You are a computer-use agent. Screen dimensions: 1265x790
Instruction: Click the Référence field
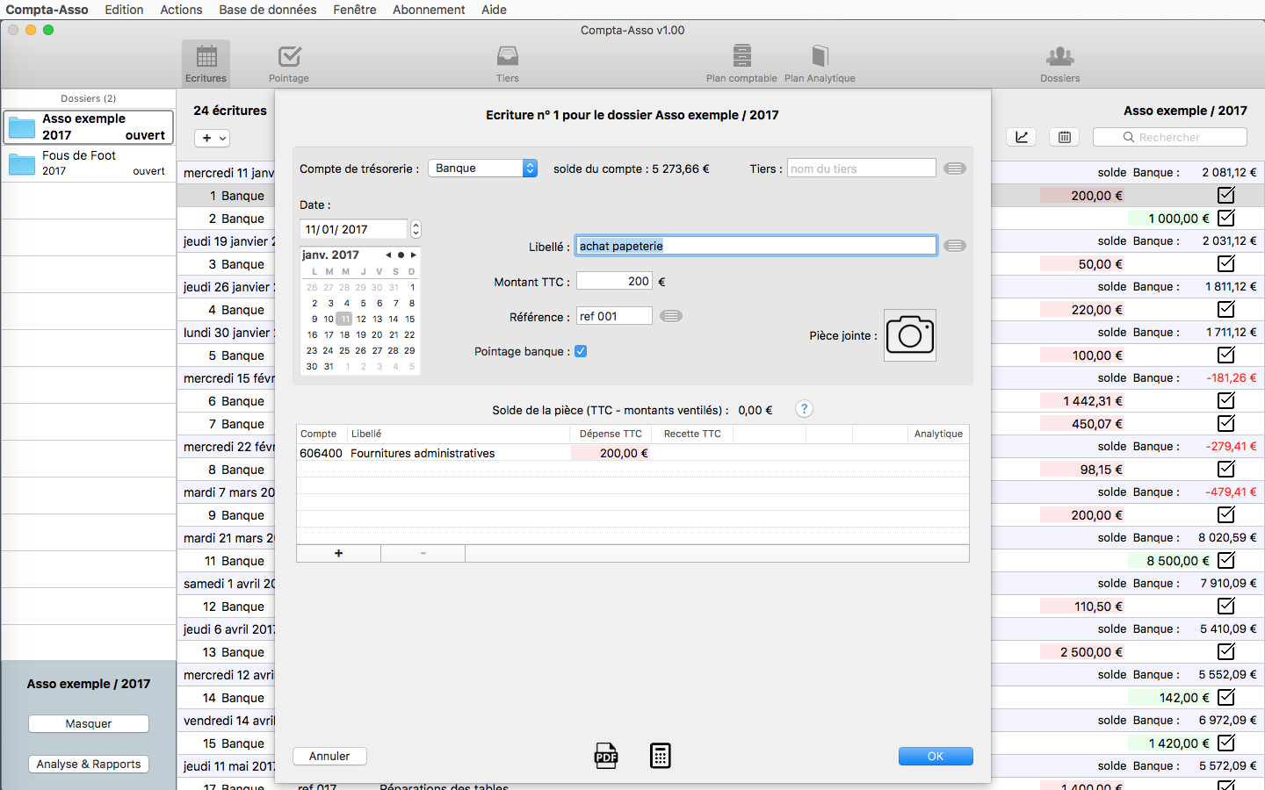pyautogui.click(x=614, y=316)
